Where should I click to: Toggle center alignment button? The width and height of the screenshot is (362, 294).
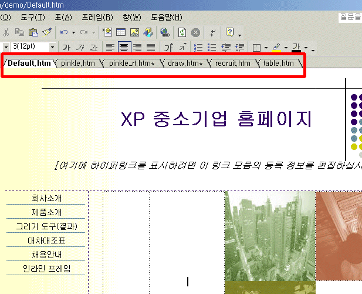click(124, 47)
